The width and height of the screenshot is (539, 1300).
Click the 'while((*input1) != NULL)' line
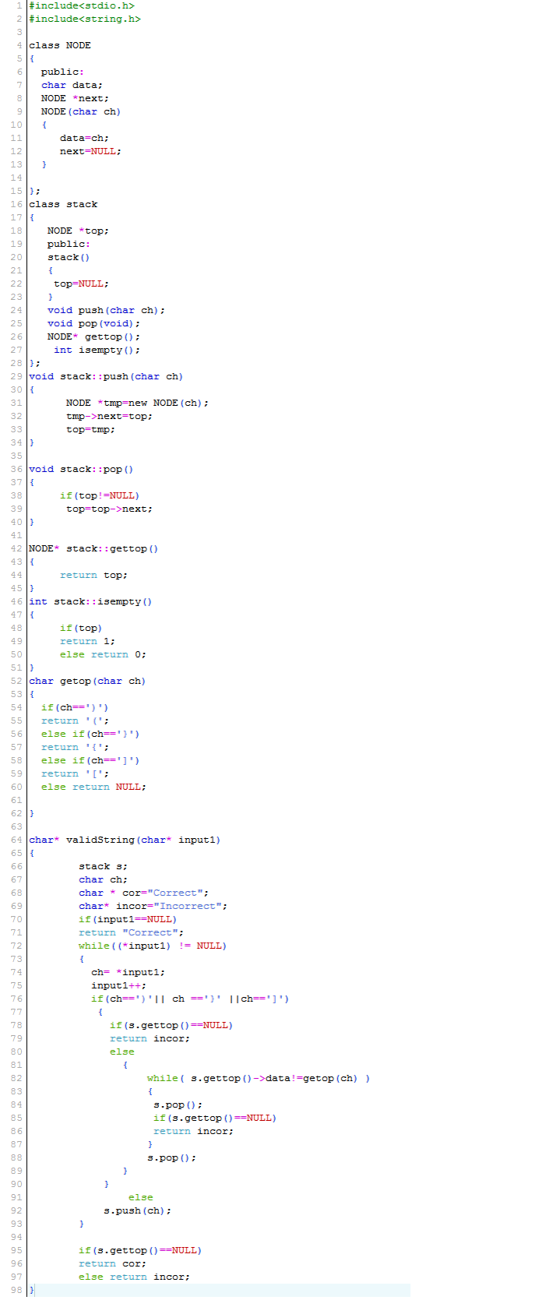152,946
